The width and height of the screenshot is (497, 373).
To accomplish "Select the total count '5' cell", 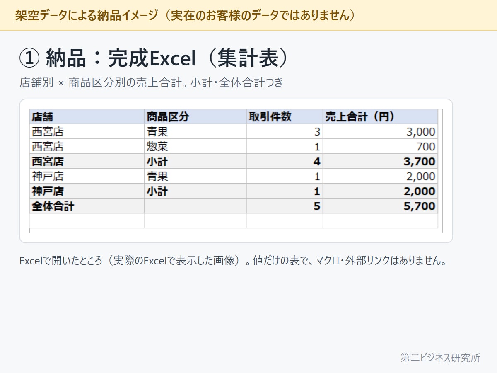I will pyautogui.click(x=285, y=206).
